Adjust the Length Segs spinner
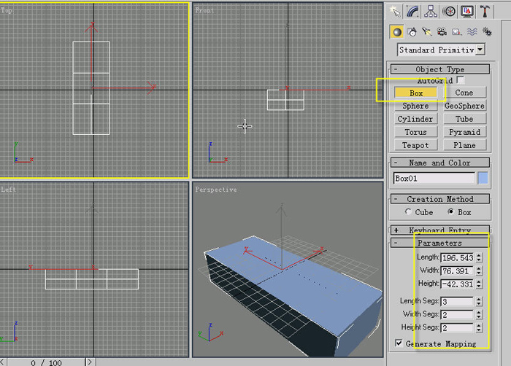 478,302
